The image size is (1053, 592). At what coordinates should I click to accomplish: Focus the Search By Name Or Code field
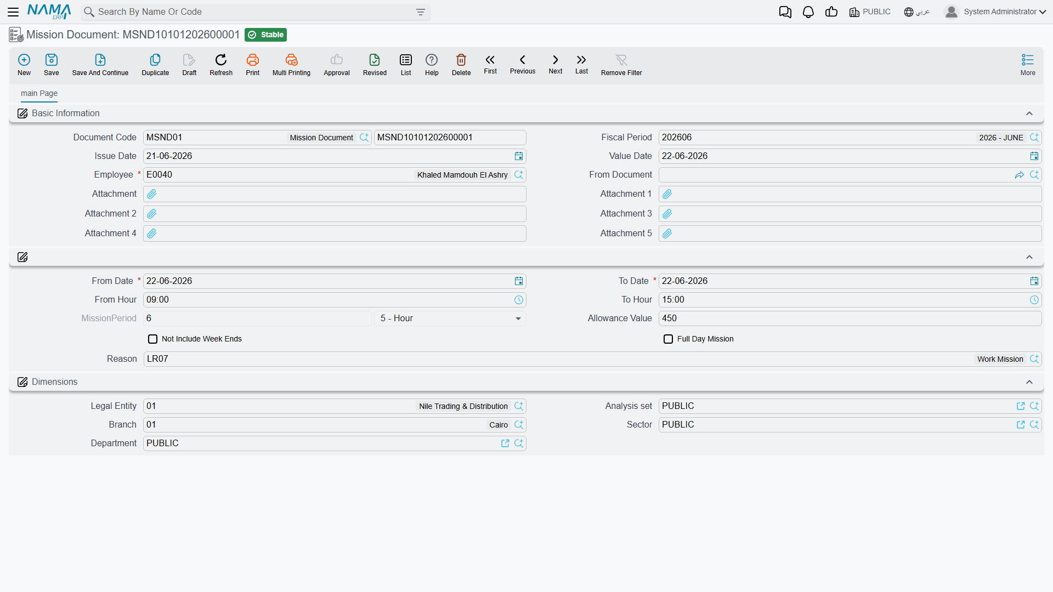pos(256,12)
